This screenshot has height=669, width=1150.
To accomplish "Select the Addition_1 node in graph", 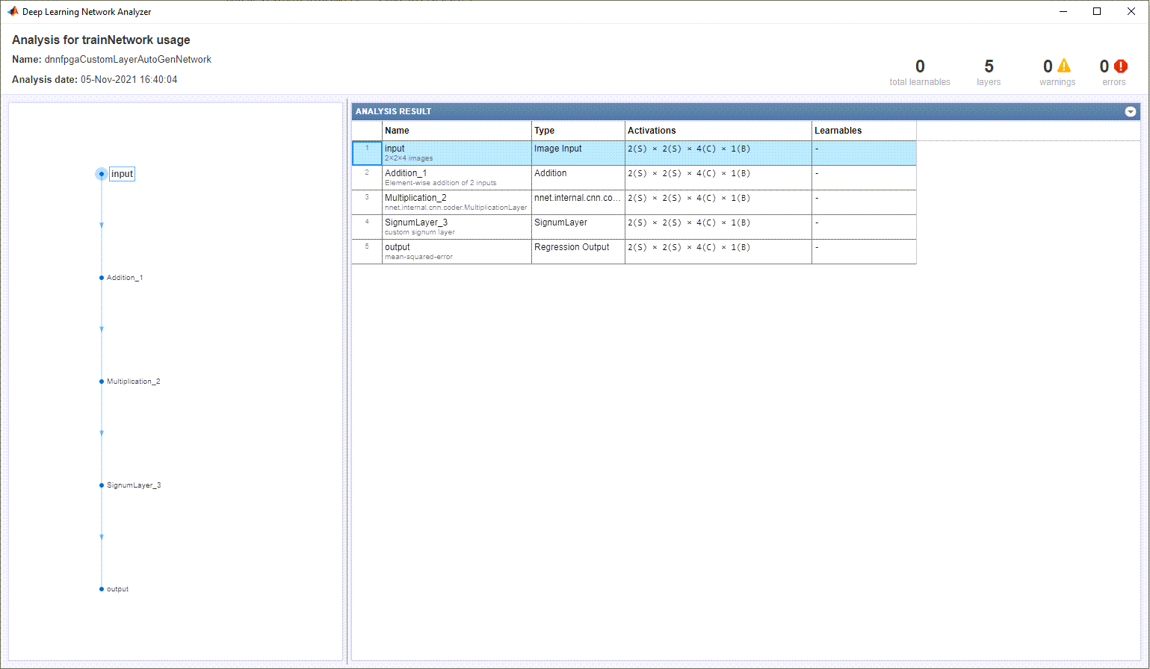I will (x=102, y=278).
